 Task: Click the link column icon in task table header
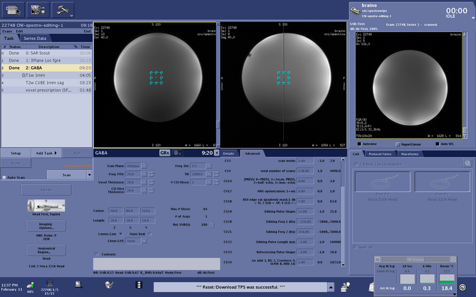click(x=76, y=47)
